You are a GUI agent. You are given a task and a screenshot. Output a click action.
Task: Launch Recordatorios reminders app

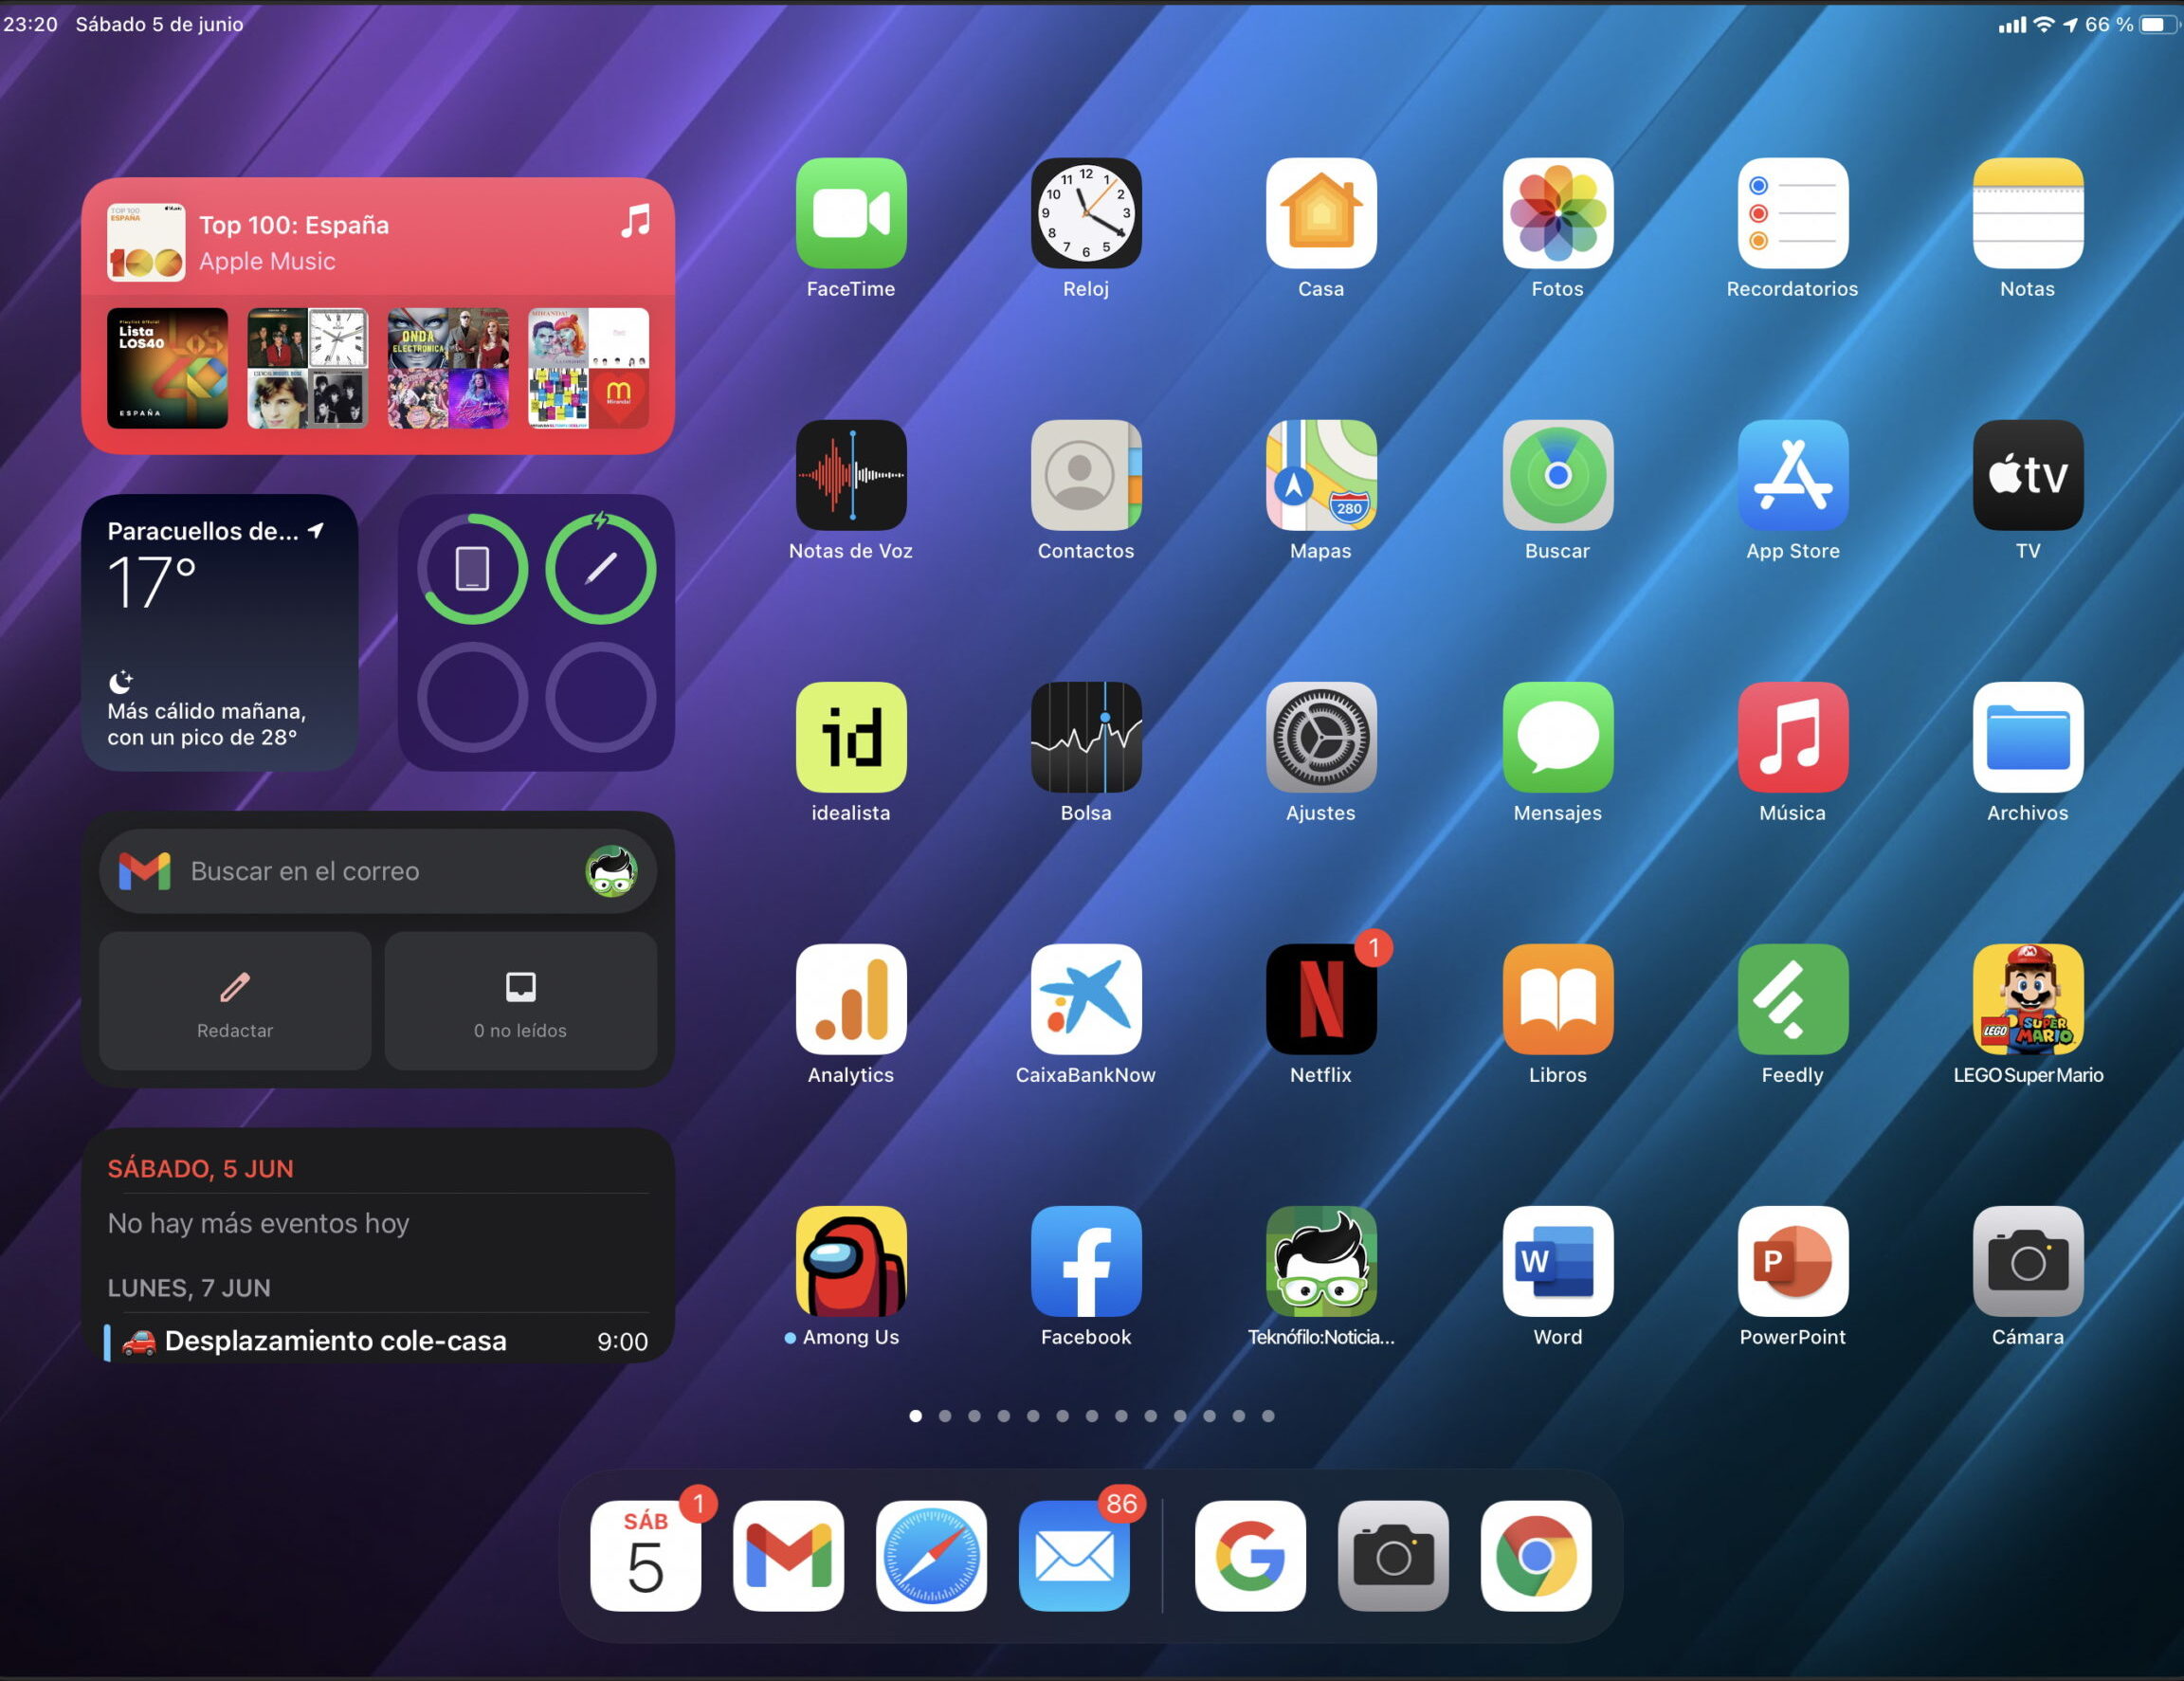pos(1792,213)
